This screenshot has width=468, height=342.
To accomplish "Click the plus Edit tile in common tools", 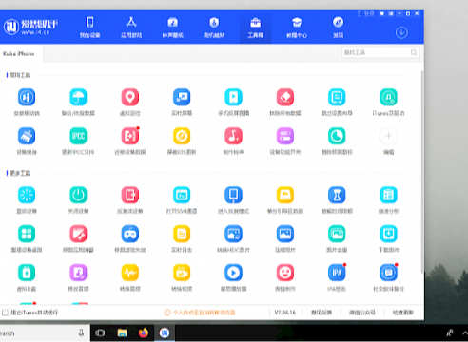I will point(388,136).
